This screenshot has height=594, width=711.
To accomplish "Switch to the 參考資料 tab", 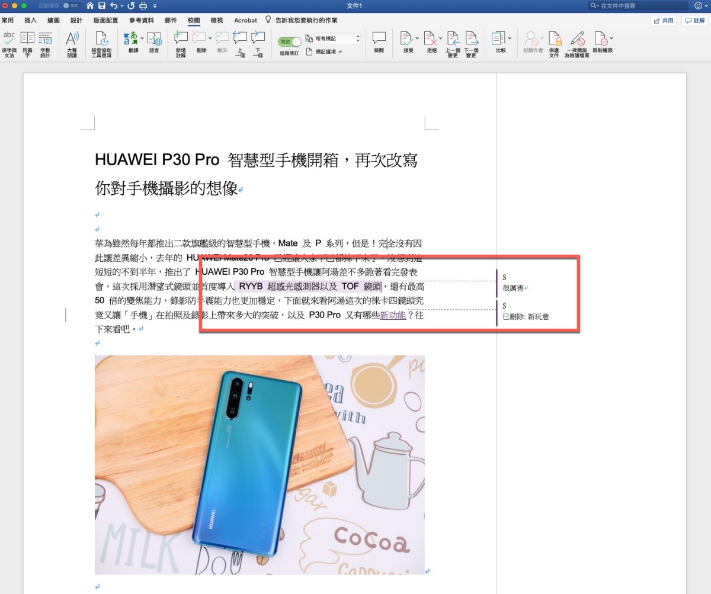I will (142, 20).
